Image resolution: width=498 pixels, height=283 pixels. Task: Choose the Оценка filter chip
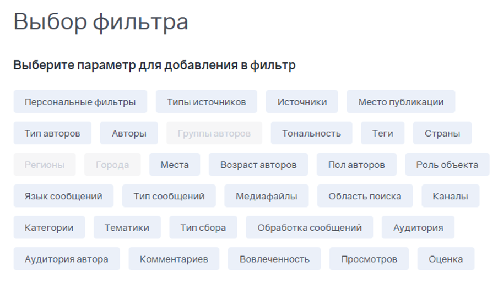click(446, 259)
